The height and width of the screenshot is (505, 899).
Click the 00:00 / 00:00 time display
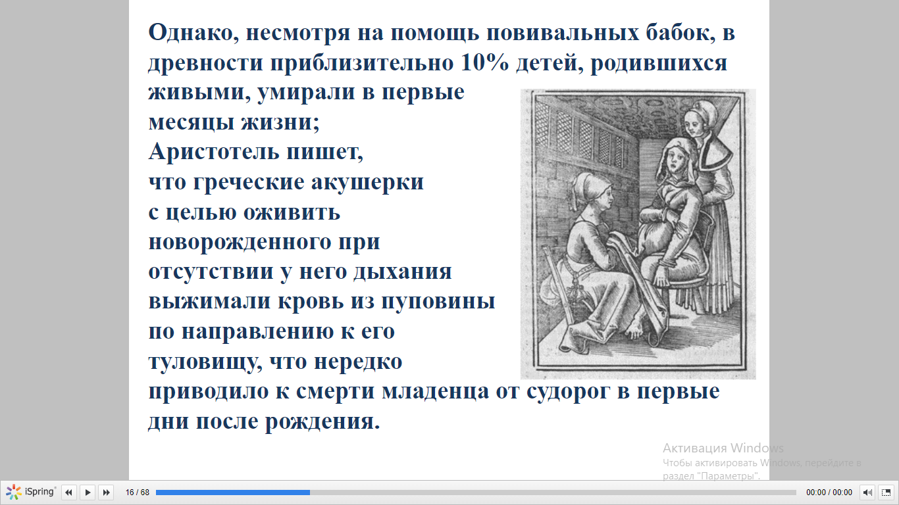tap(829, 493)
